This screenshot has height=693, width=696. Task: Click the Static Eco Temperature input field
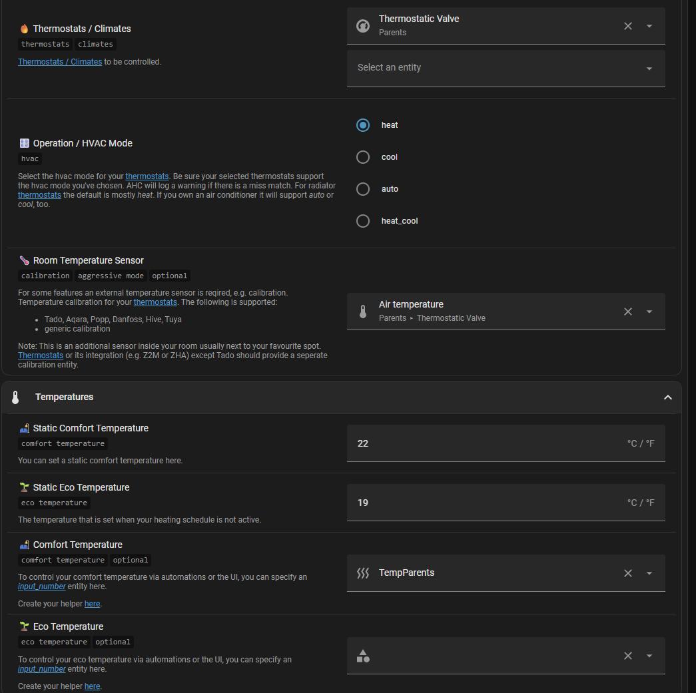coord(486,503)
